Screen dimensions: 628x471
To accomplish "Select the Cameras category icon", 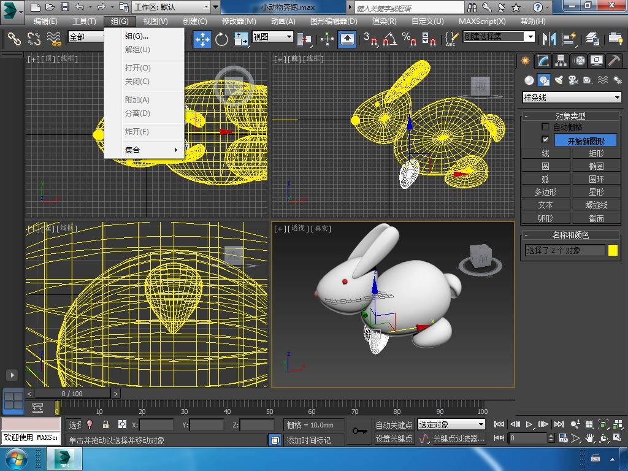I will point(573,80).
